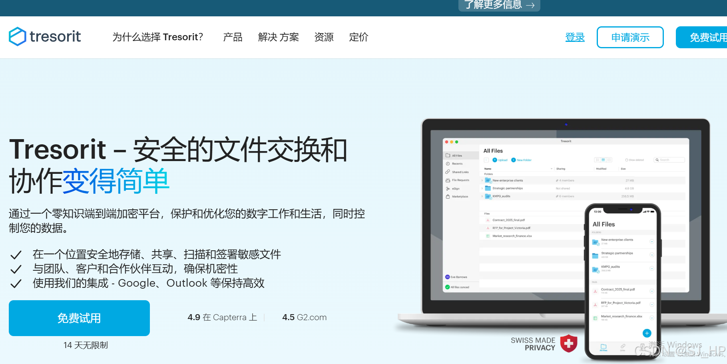Click the 了解更多信息 banner button

pos(499,5)
